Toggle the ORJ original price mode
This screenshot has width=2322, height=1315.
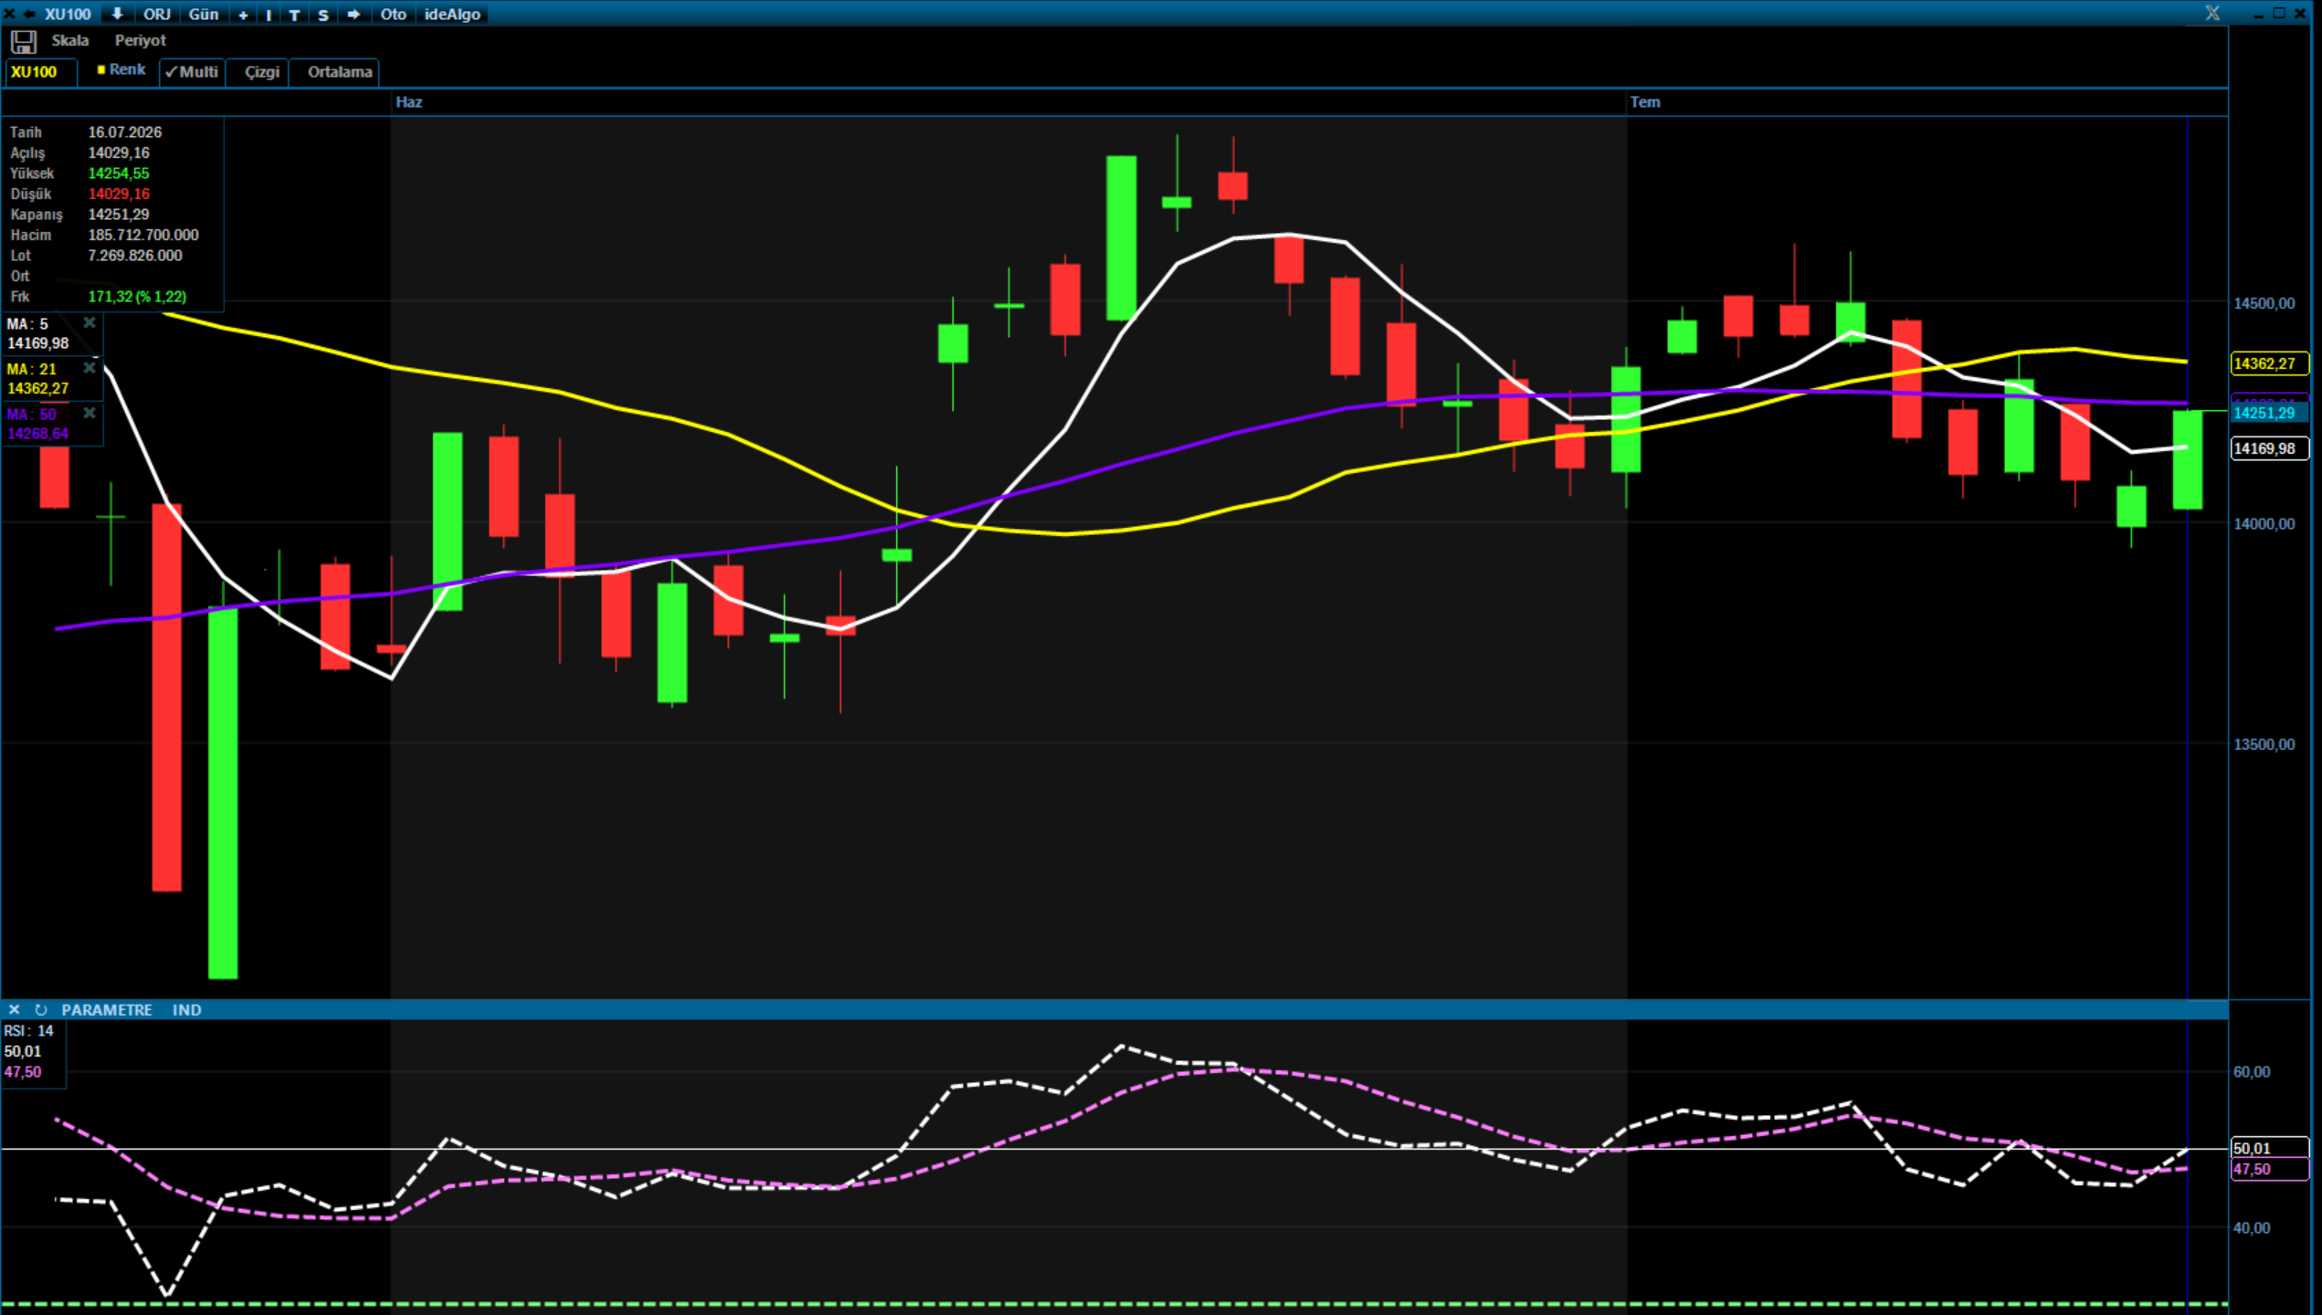coord(156,15)
